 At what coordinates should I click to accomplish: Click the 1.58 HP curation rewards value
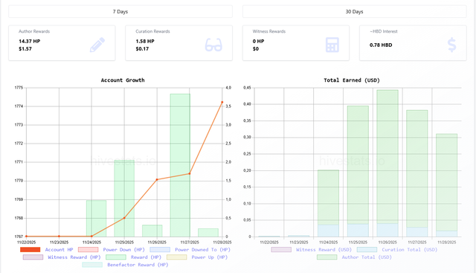click(145, 42)
